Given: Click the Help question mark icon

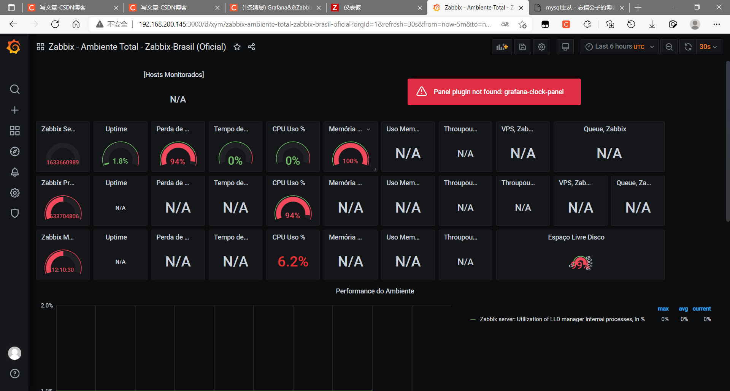Looking at the screenshot, I should [x=14, y=374].
